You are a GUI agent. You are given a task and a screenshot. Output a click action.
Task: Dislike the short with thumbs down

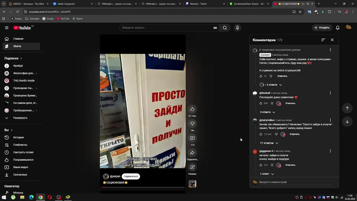click(192, 124)
